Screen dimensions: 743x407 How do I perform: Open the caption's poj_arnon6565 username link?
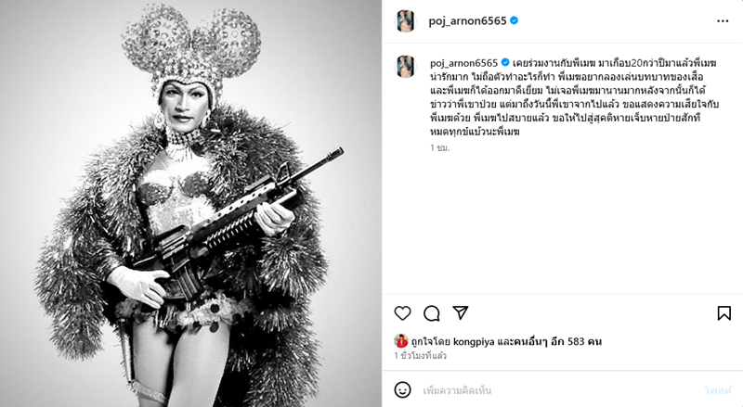coord(463,63)
